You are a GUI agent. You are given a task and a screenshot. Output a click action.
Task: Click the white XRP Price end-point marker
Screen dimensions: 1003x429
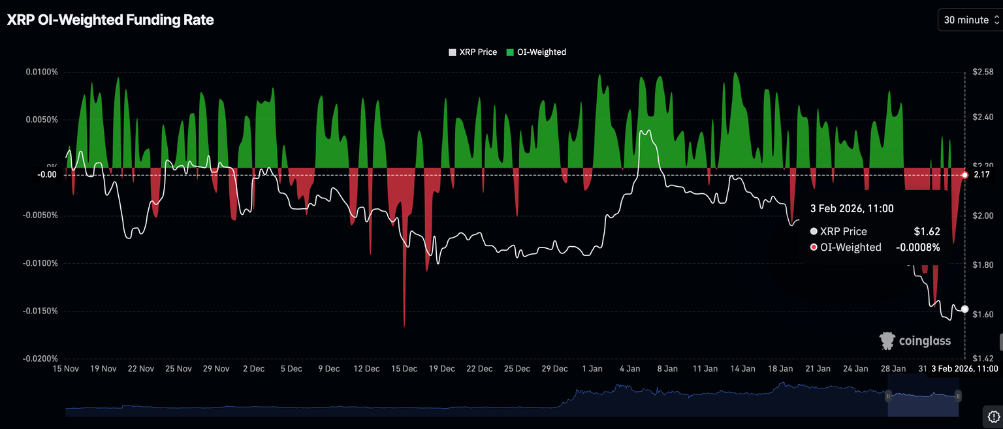point(965,309)
